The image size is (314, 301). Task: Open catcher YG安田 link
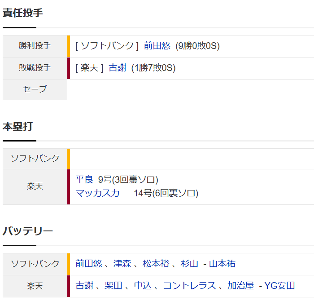[279, 286]
